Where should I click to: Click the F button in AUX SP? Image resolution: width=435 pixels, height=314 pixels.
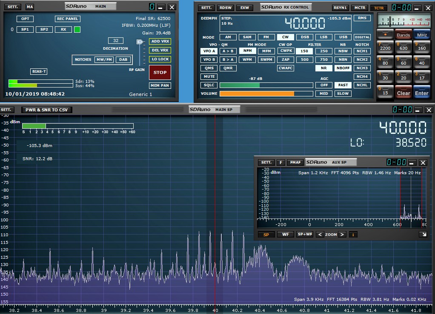coord(281,163)
